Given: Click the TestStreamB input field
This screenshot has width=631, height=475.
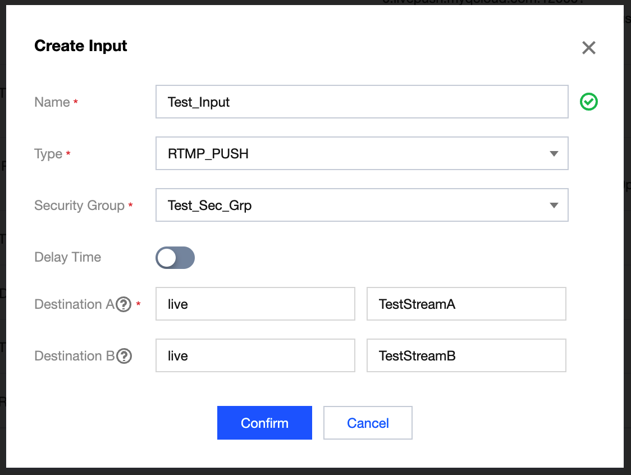Looking at the screenshot, I should tap(466, 356).
